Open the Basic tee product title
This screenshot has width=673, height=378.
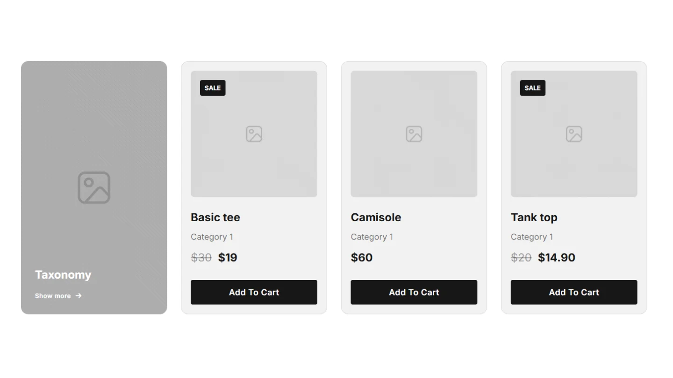215,217
